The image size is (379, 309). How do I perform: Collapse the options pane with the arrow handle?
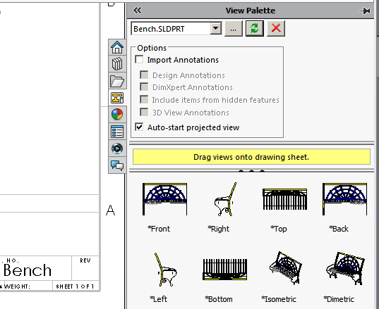(x=251, y=171)
